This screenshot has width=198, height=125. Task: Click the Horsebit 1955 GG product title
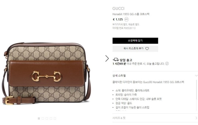(131, 14)
